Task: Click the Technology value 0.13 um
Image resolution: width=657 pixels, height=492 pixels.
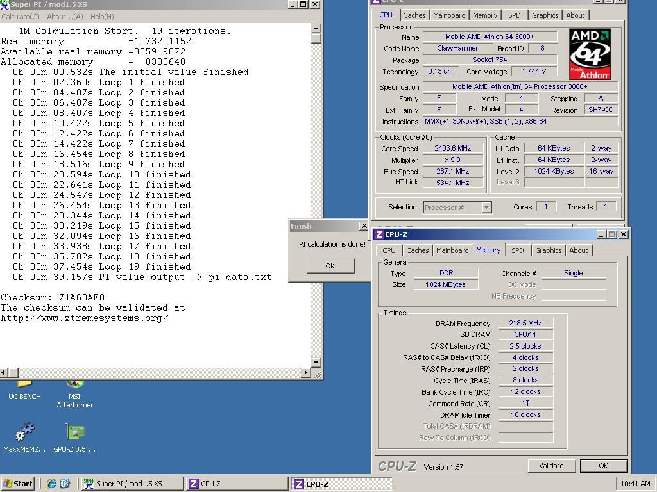Action: pyautogui.click(x=440, y=71)
